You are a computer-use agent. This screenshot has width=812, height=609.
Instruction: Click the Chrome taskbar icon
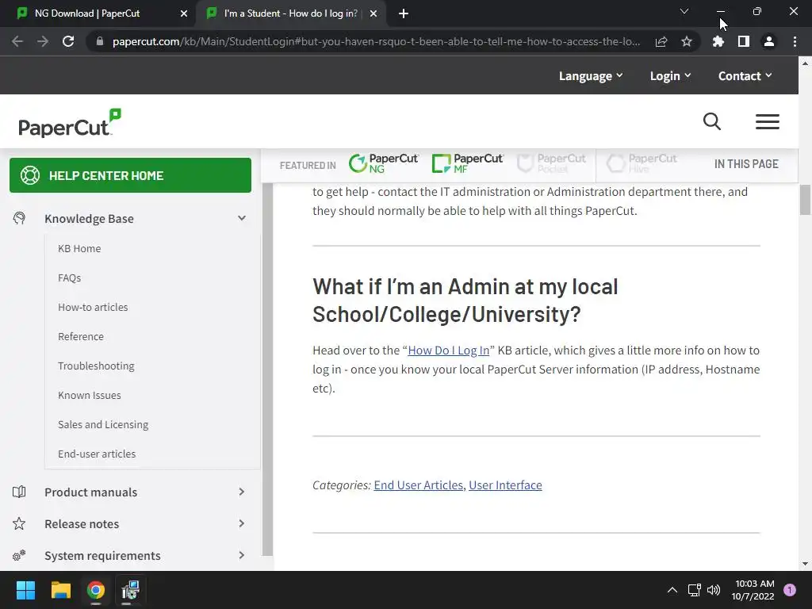tap(96, 590)
